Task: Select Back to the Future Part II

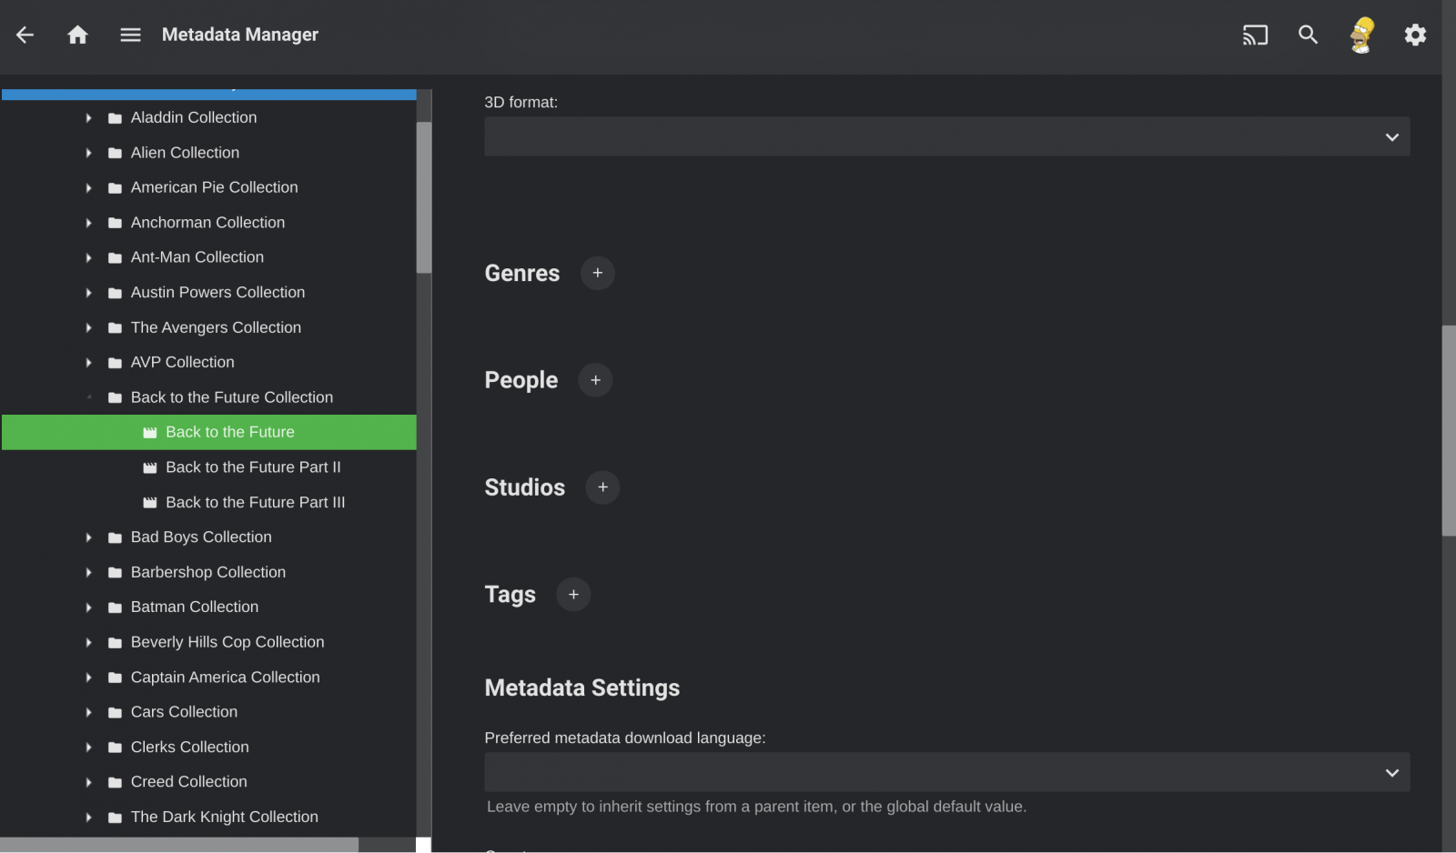Action: (253, 467)
